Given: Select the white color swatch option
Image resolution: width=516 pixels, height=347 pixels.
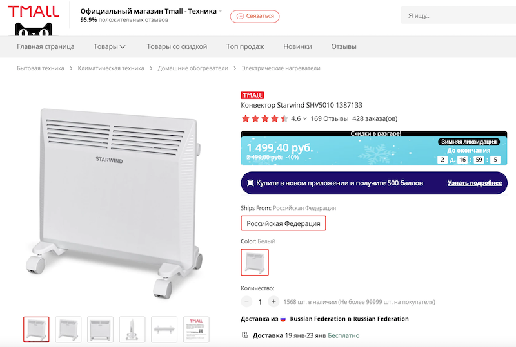Looking at the screenshot, I should tap(255, 262).
